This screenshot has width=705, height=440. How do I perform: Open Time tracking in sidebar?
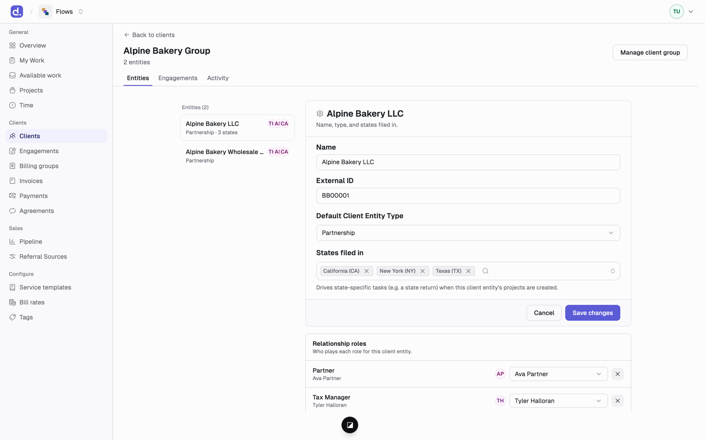tap(56, 105)
